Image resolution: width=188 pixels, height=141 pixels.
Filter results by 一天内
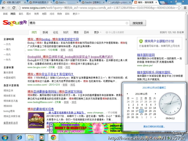pyautogui.click(x=7, y=44)
